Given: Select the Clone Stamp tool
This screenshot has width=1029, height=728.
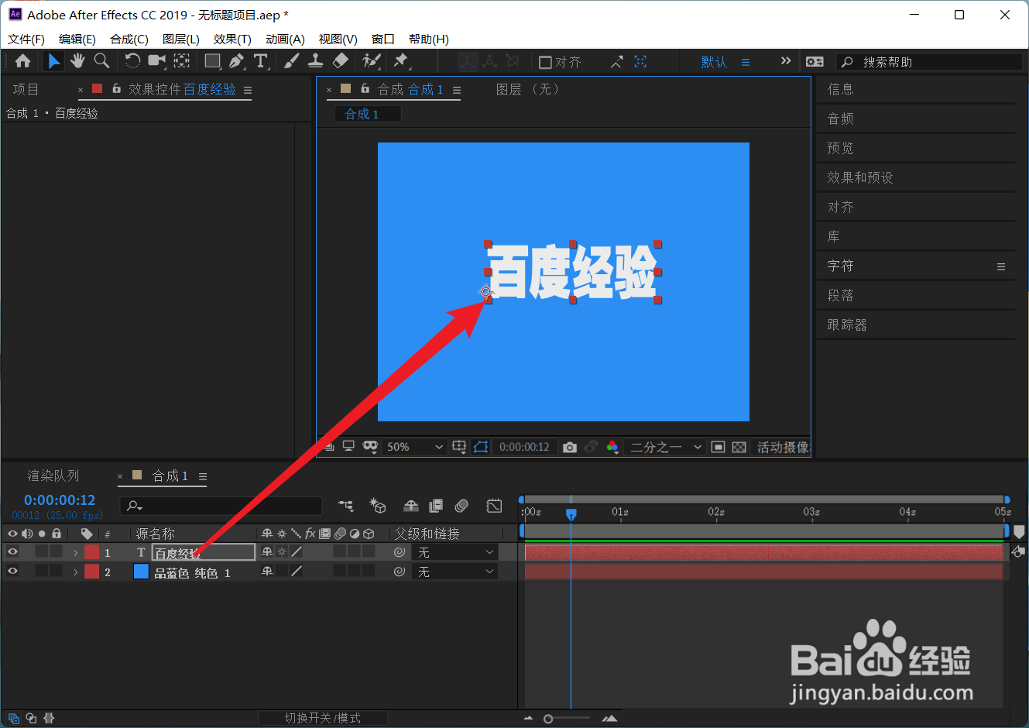Looking at the screenshot, I should click(316, 61).
